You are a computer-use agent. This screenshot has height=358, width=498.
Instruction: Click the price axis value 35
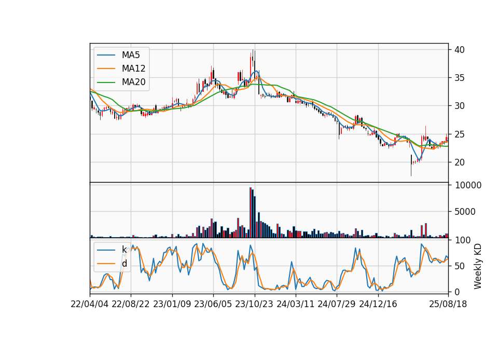point(460,78)
